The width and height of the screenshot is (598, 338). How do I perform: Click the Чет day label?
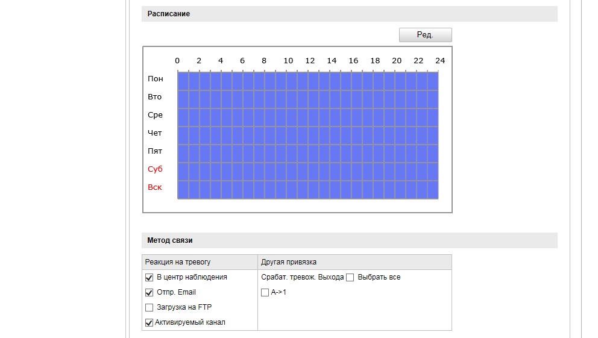(154, 133)
